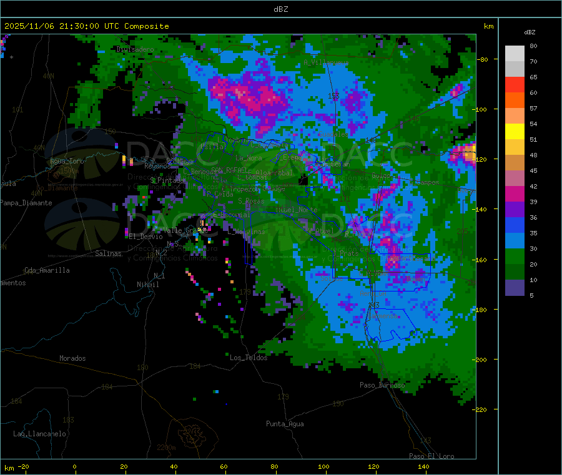
Task: Click the El_Desvio place label
Action: click(146, 237)
